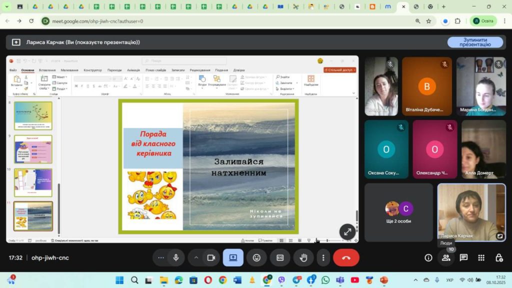Mute the microphone in Meet
Screen dimensions: 512x288
pos(176,257)
